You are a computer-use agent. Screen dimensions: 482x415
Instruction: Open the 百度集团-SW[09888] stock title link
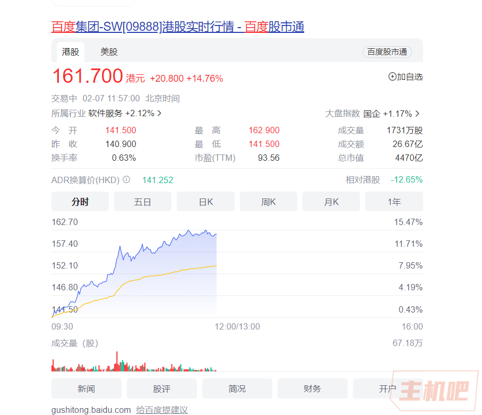[178, 27]
